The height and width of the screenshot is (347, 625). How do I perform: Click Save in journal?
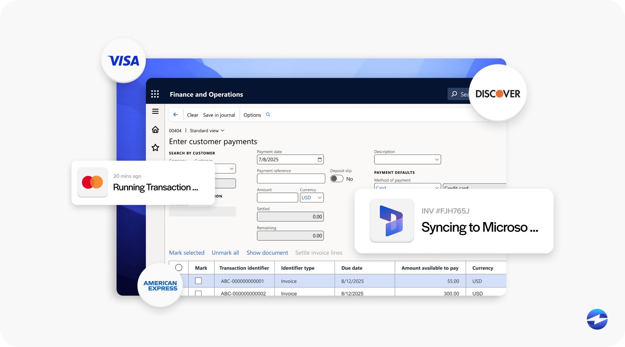pyautogui.click(x=219, y=115)
